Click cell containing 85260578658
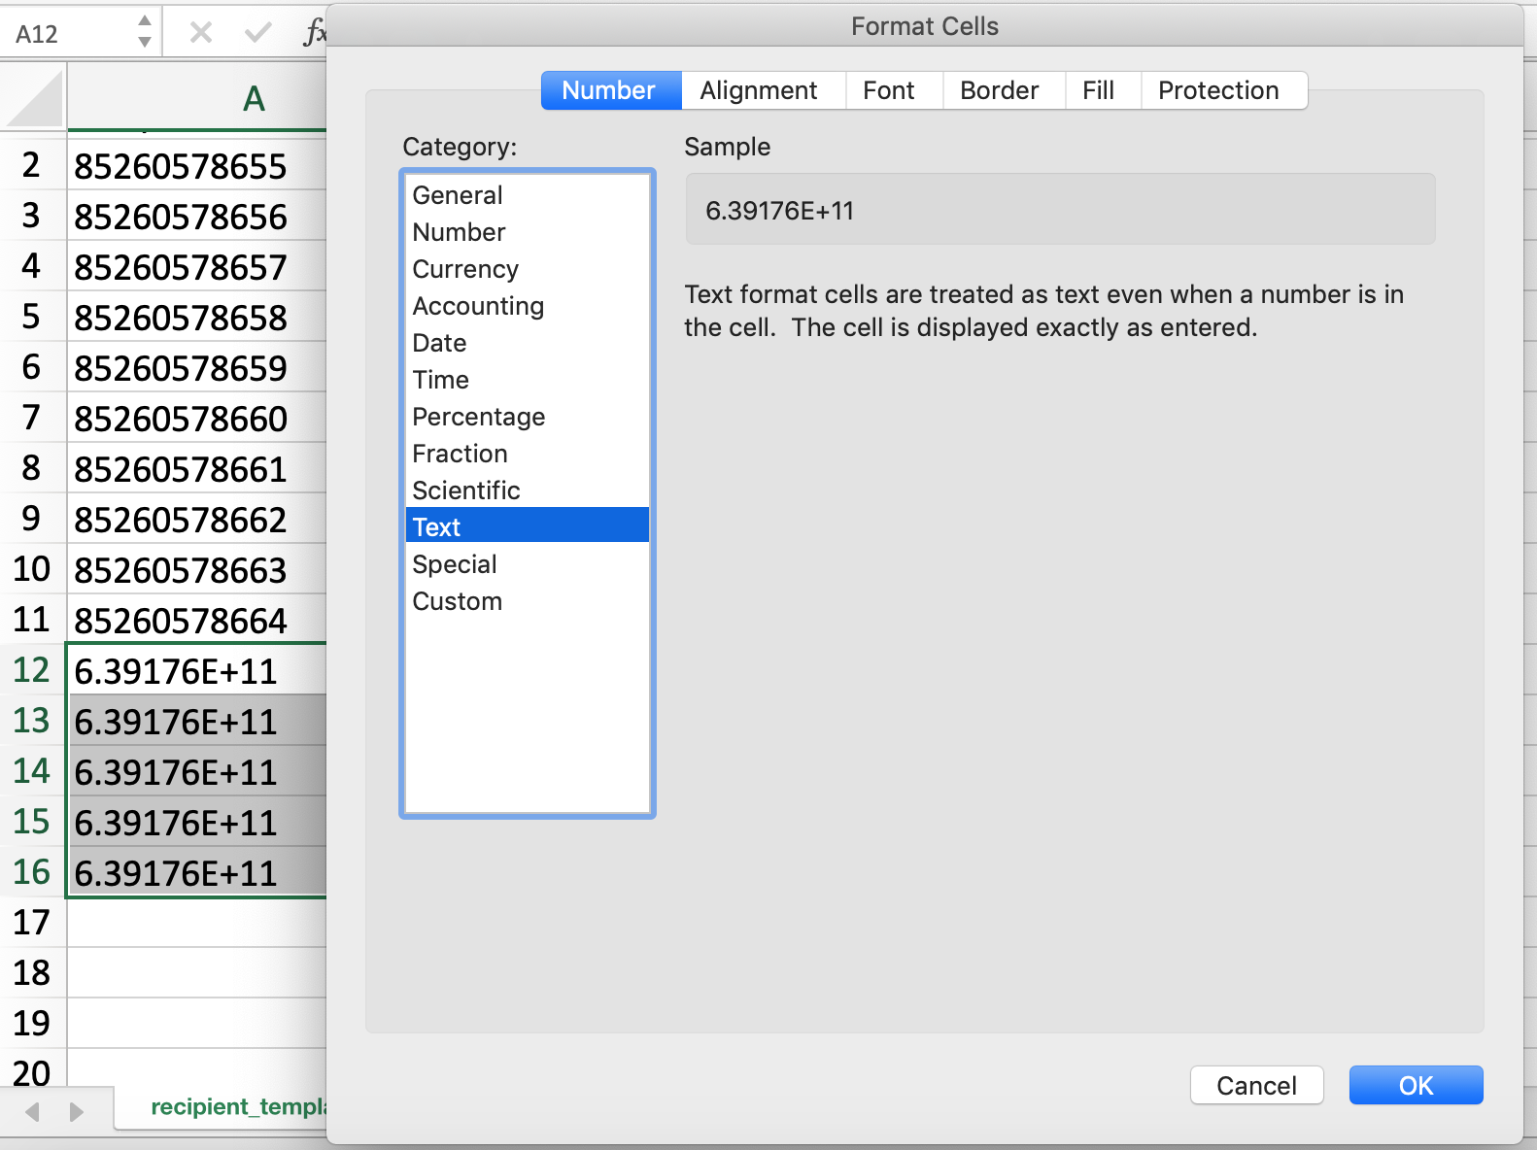Screen dimensions: 1537x1150 pyautogui.click(x=196, y=318)
